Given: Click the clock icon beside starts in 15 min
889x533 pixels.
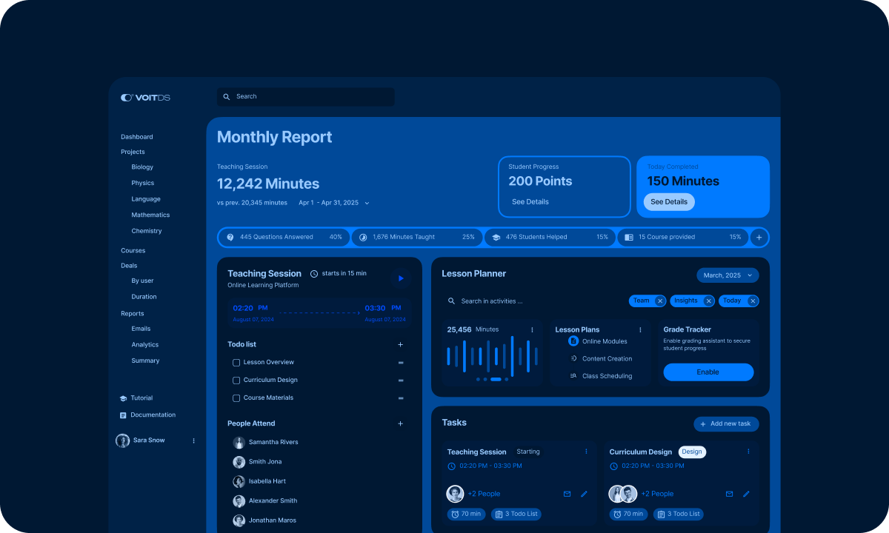Looking at the screenshot, I should (x=314, y=274).
